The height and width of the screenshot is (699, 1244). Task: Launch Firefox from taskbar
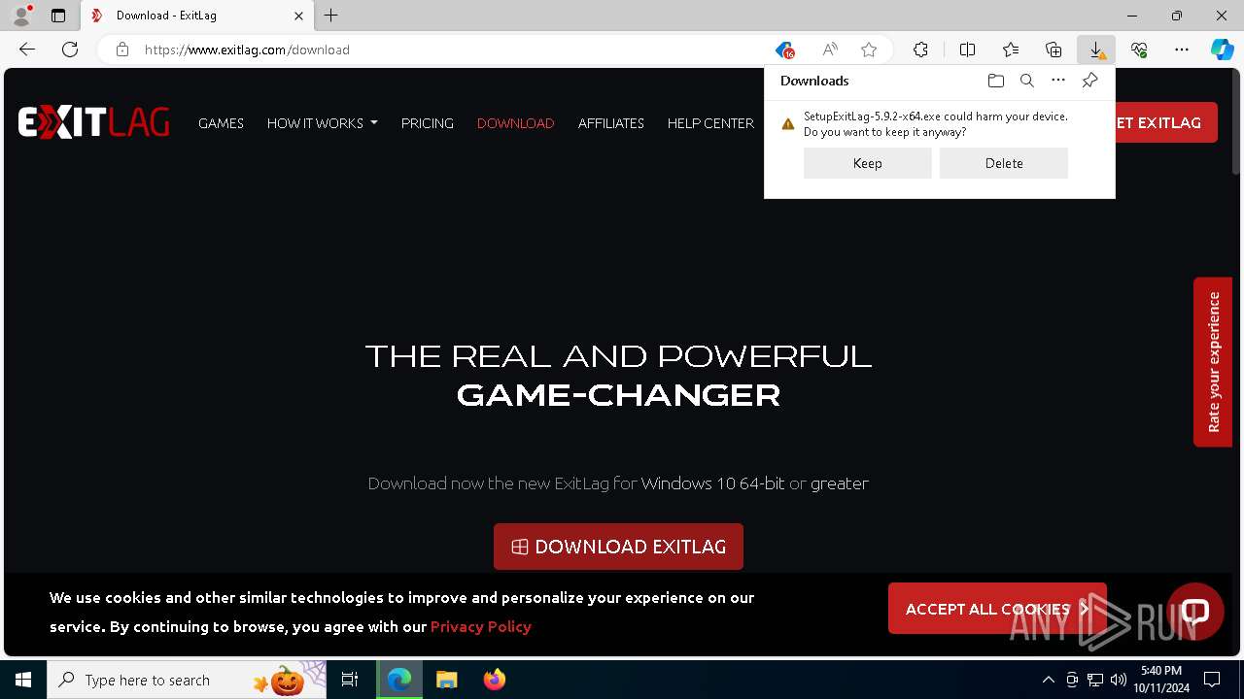coord(495,680)
